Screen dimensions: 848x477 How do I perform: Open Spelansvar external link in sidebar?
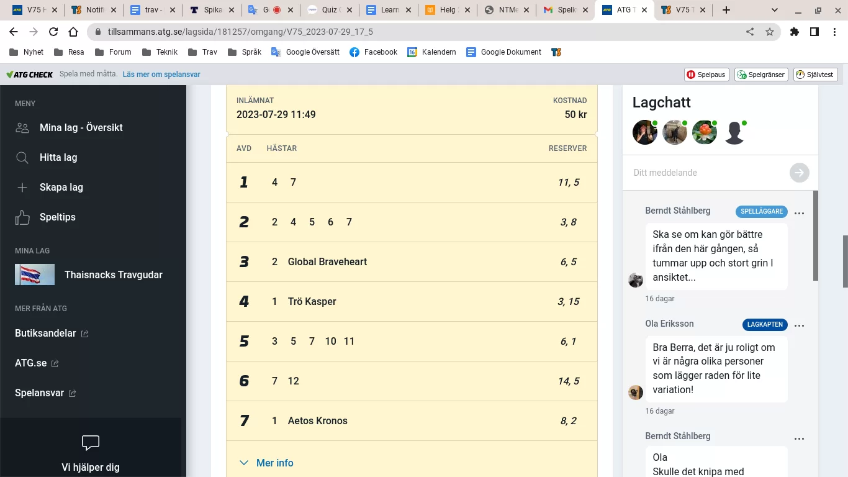45,393
